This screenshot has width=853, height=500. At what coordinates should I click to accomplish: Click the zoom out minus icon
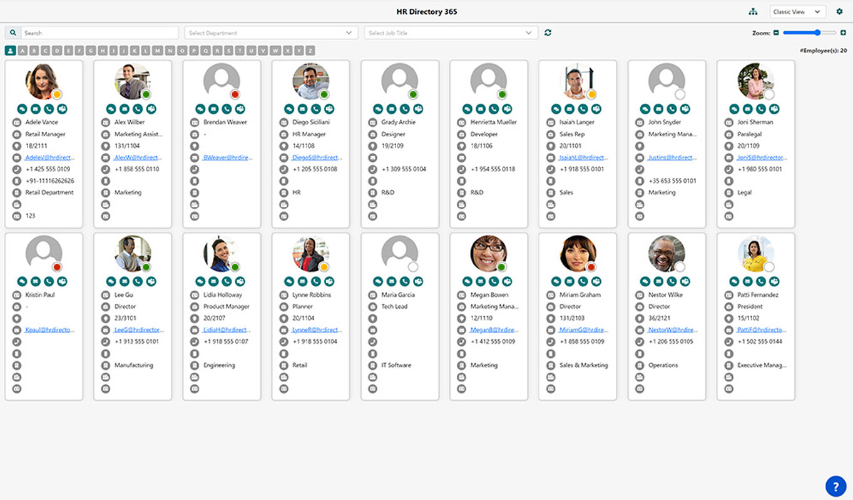tap(776, 32)
